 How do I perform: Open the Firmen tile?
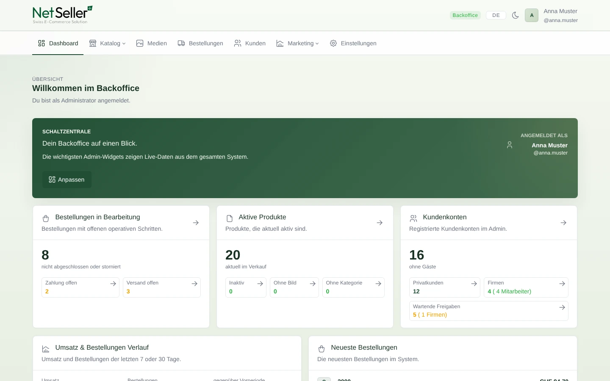pyautogui.click(x=526, y=287)
